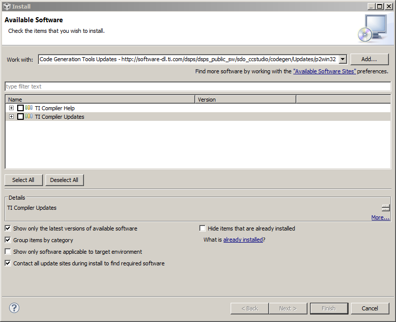
Task: Click the Next > button
Action: [288, 308]
